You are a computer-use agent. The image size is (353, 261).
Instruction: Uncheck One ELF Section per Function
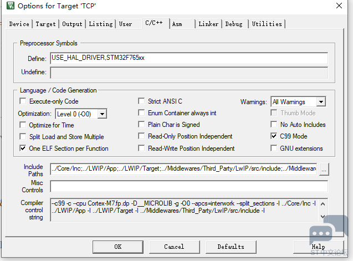point(23,149)
